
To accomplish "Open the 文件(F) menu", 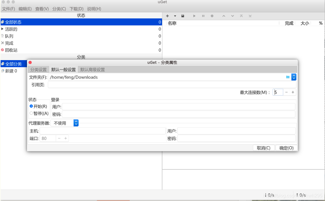I will coord(8,9).
